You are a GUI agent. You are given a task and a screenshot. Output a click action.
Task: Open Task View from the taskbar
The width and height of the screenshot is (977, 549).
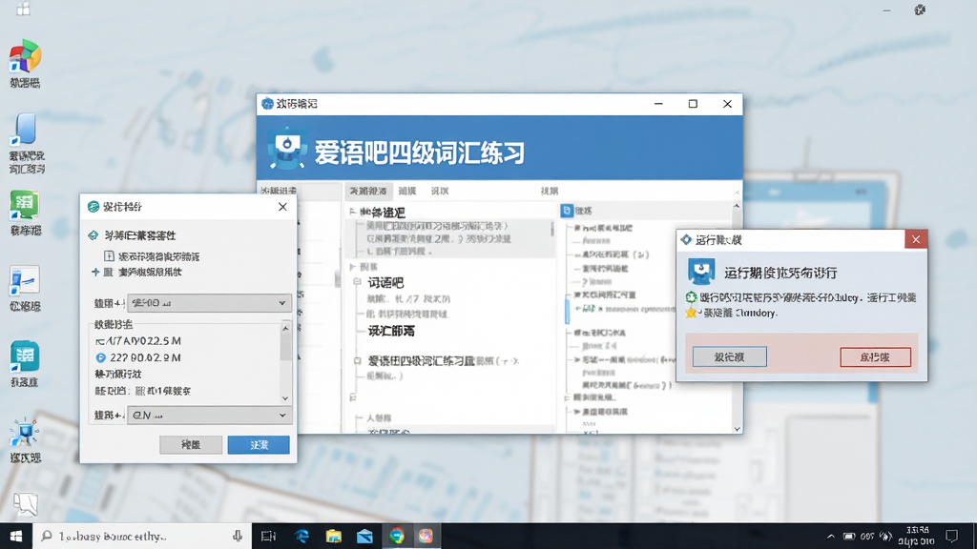pos(268,536)
